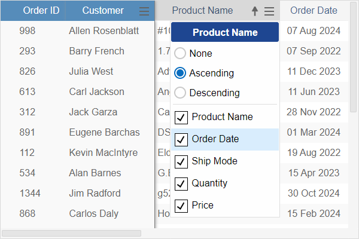Choose Descending sort order
Image resolution: width=359 pixels, height=239 pixels.
tap(180, 93)
